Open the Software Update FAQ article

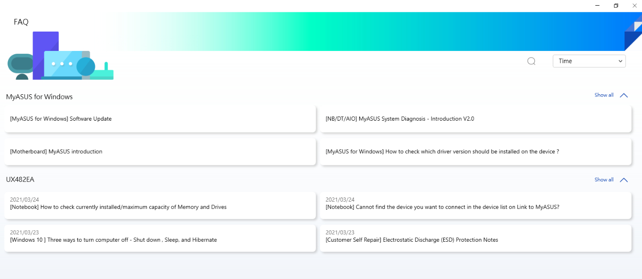point(160,119)
